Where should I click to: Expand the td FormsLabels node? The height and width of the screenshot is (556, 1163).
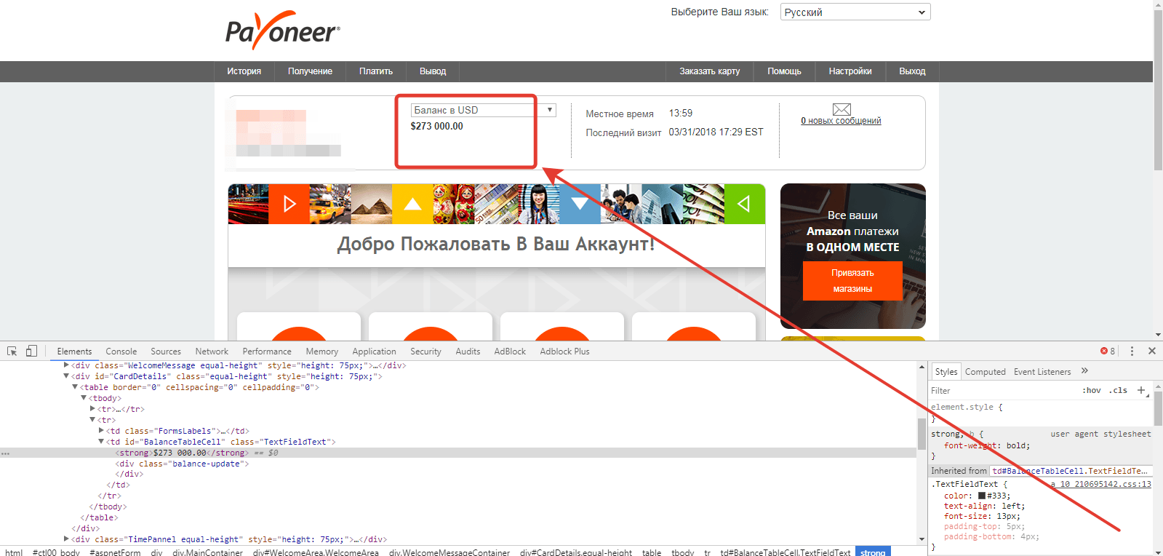coord(101,431)
